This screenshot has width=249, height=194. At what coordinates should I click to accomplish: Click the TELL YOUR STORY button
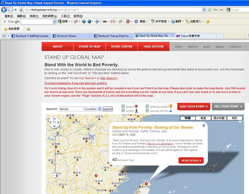(228, 106)
